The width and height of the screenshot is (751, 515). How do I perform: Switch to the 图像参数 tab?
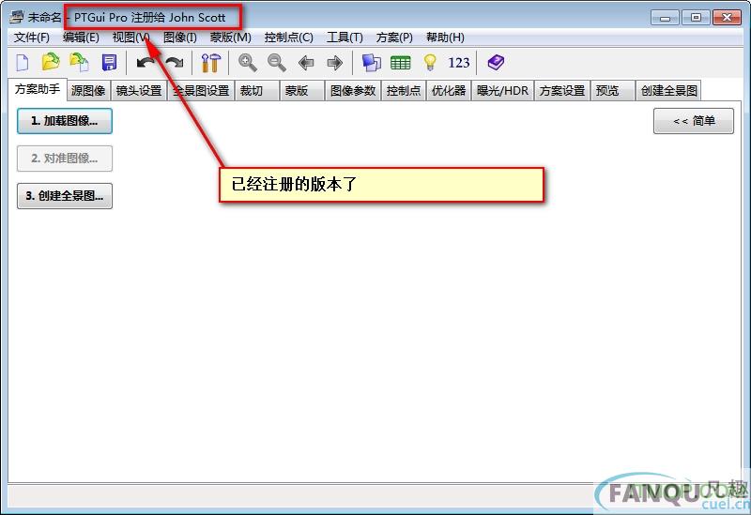coord(353,90)
